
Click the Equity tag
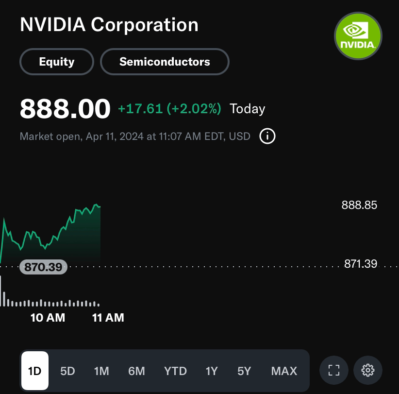click(x=56, y=62)
